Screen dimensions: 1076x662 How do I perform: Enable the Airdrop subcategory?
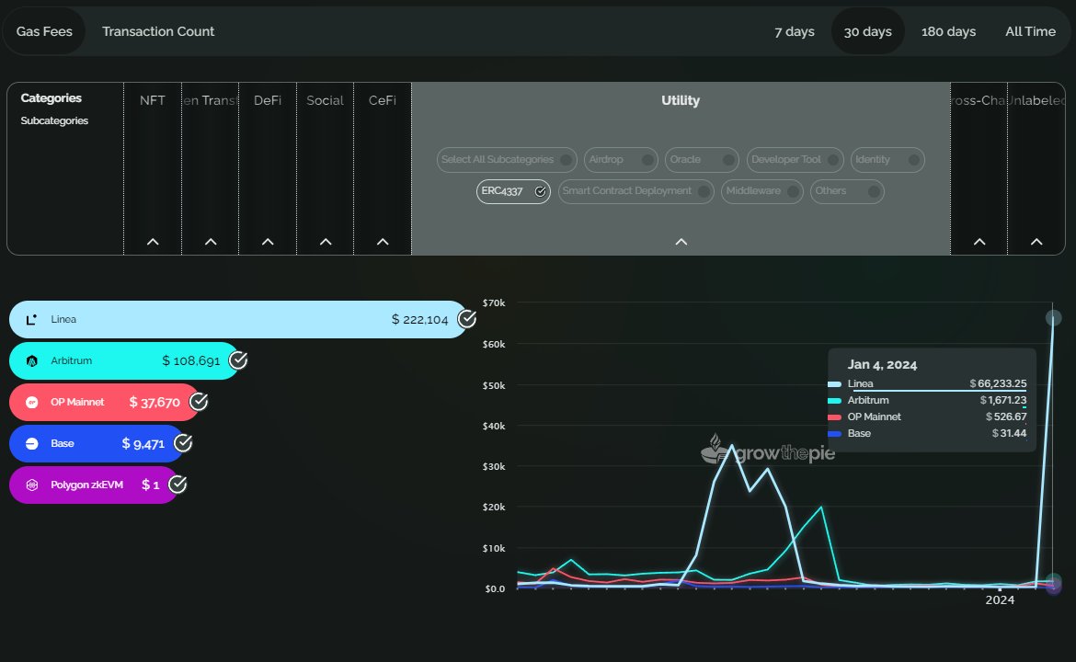[x=621, y=160]
